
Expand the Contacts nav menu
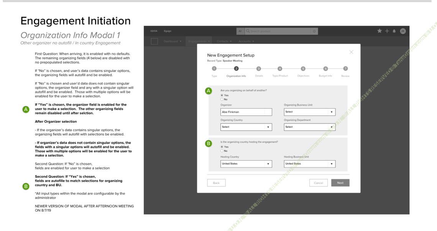point(224,41)
